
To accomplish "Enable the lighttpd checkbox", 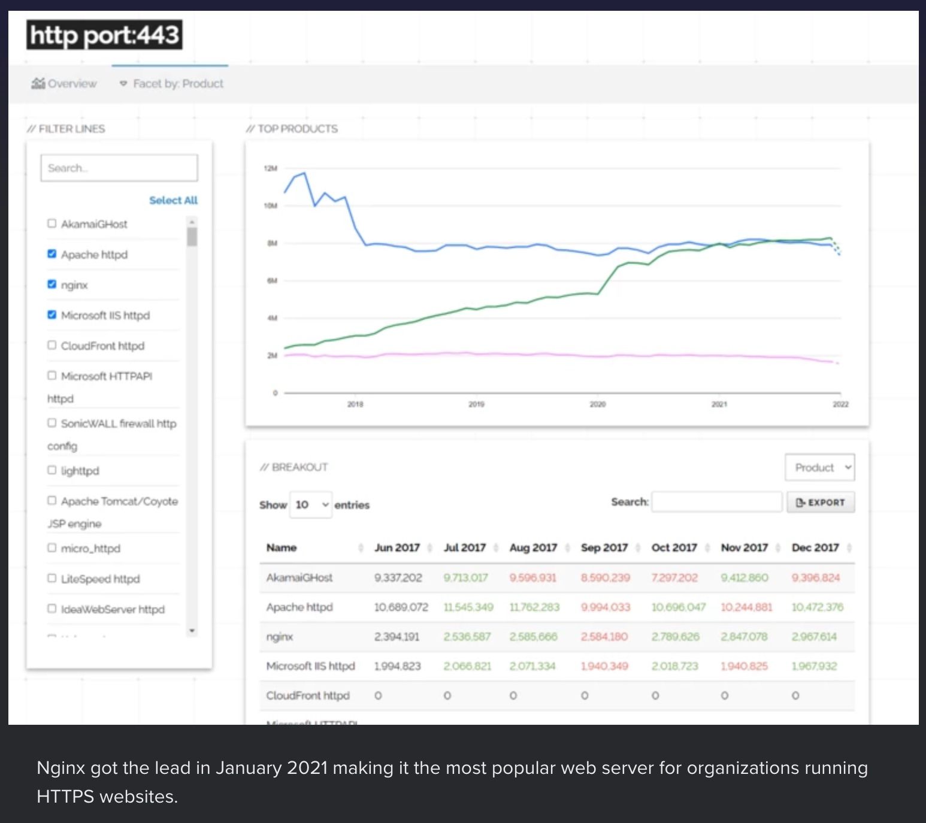I will [x=52, y=470].
